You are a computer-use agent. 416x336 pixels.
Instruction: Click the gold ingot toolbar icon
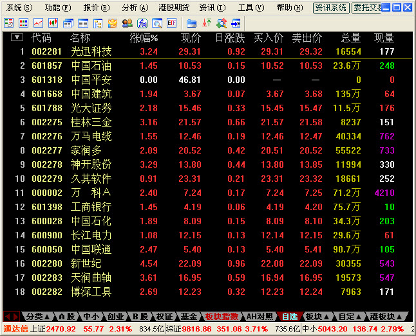pyautogui.click(x=113, y=23)
